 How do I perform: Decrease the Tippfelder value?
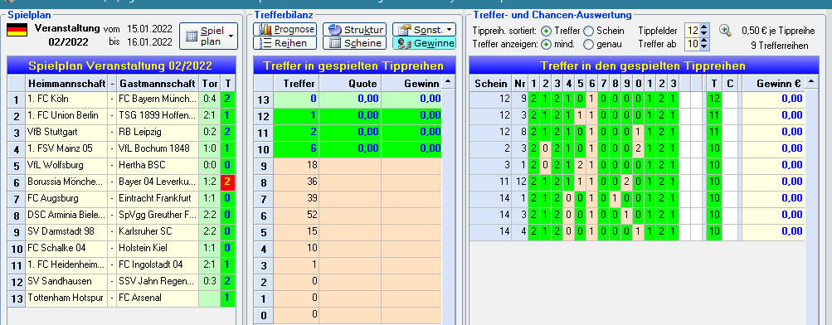point(704,33)
